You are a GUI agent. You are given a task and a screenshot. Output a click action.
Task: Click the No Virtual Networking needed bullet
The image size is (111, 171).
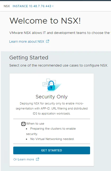coord(52,139)
